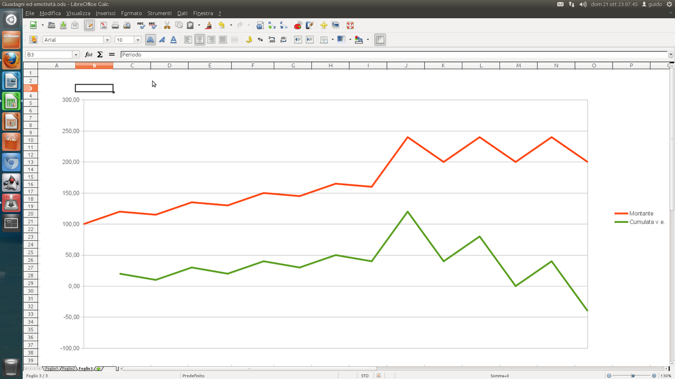675x379 pixels.
Task: Align cell contents to the left
Action: coord(188,40)
